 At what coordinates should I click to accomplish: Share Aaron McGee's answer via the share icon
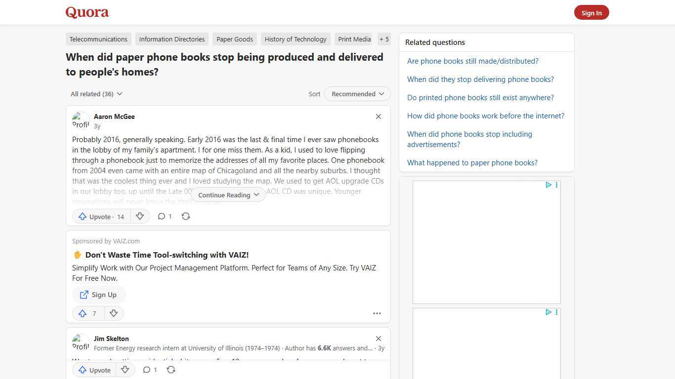[186, 216]
